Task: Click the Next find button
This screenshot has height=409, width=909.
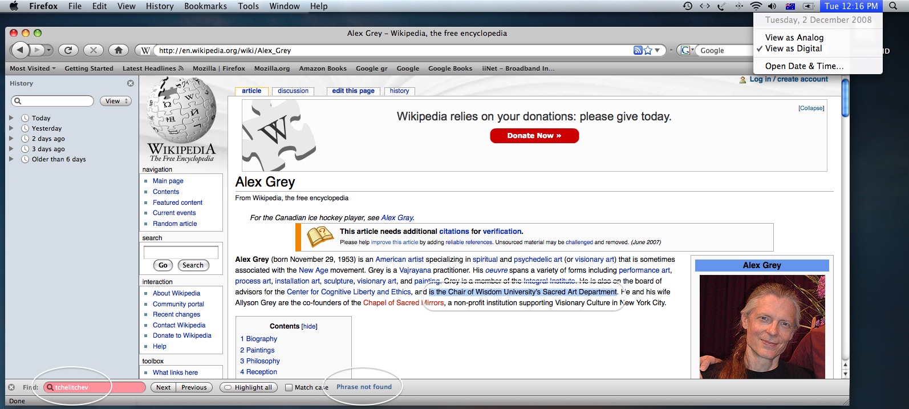Action: point(163,387)
